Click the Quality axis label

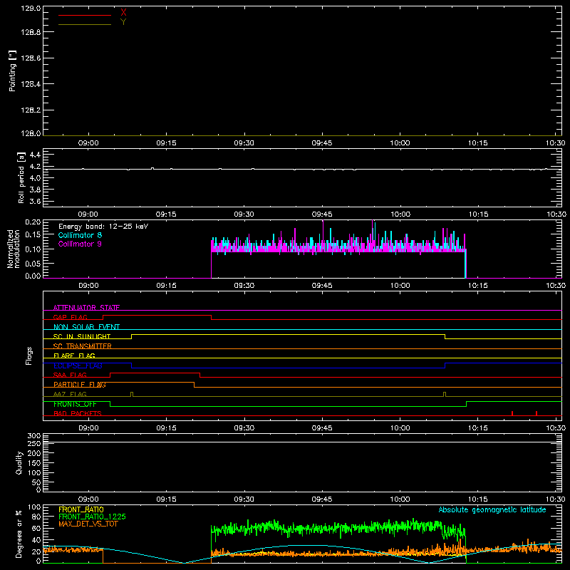click(19, 462)
